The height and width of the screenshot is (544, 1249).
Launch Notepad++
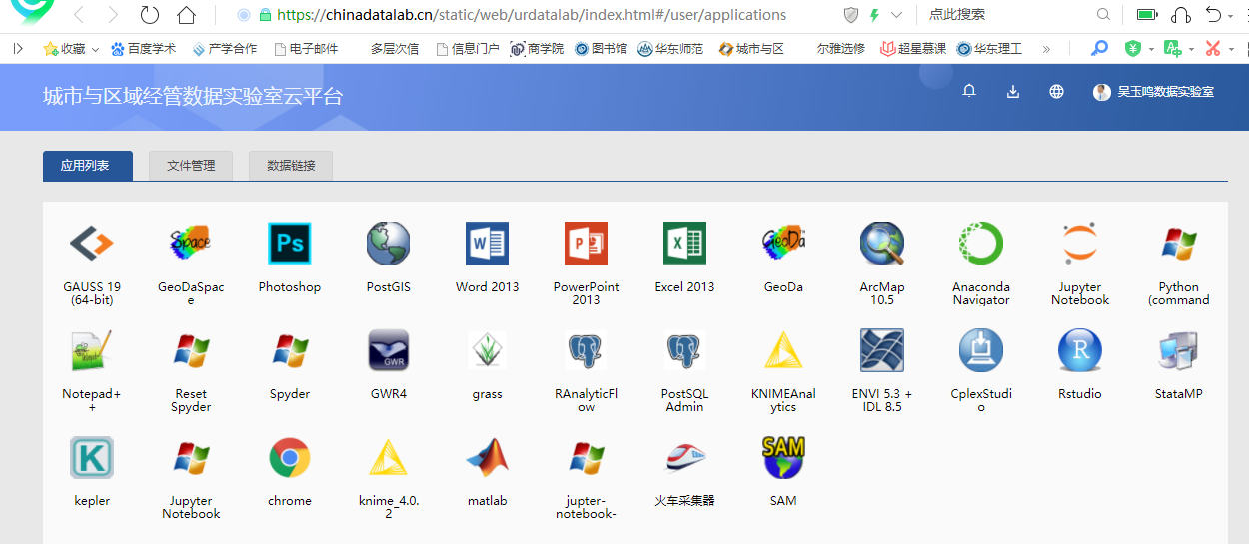pyautogui.click(x=92, y=350)
